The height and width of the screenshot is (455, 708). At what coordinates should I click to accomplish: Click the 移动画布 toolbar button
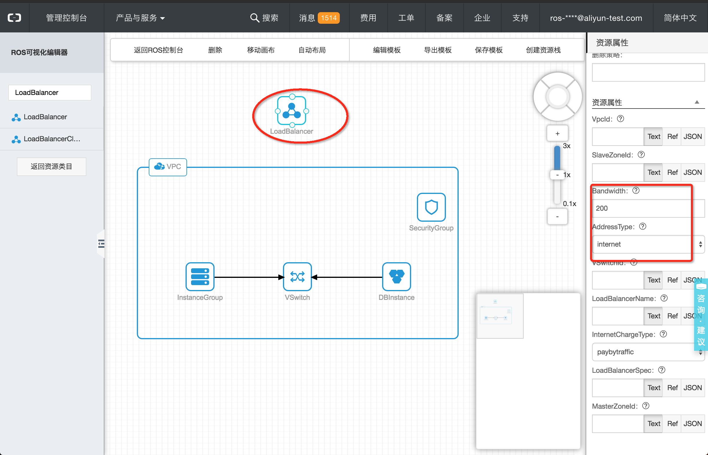[261, 50]
